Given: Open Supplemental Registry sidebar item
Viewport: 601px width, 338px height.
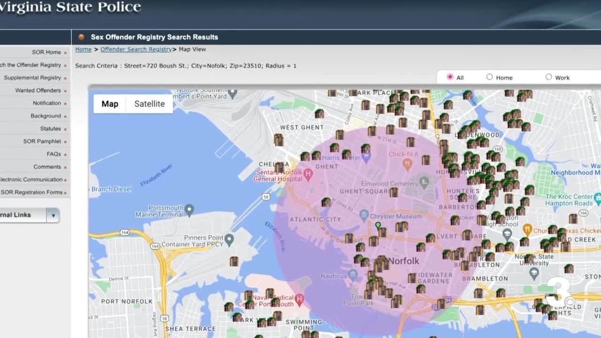Looking at the screenshot, I should click(32, 77).
